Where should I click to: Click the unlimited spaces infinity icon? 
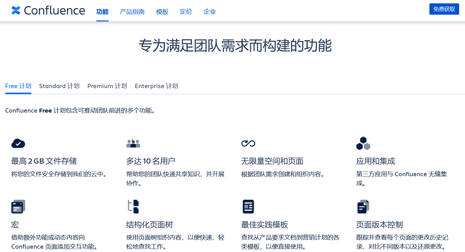248,143
